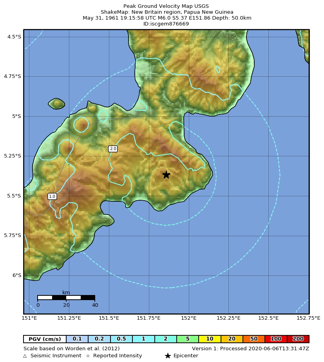
Task: Select the 0.1 PGV legend swatch
Action: point(77,339)
